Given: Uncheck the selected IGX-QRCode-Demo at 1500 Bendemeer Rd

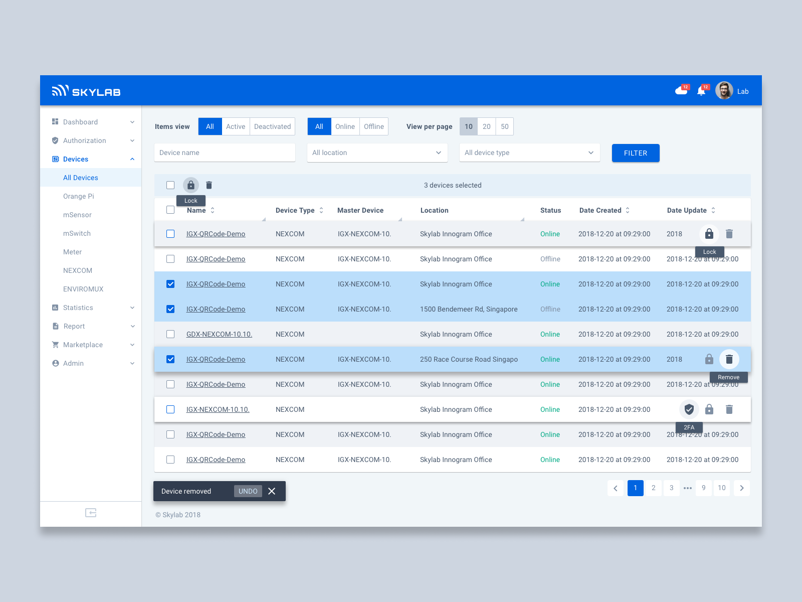Looking at the screenshot, I should tap(170, 309).
